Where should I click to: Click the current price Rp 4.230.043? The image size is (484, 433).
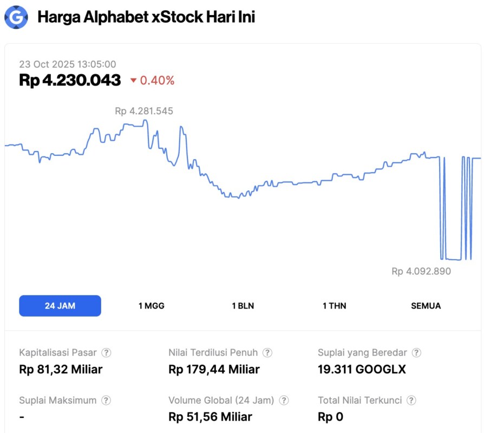pos(70,80)
